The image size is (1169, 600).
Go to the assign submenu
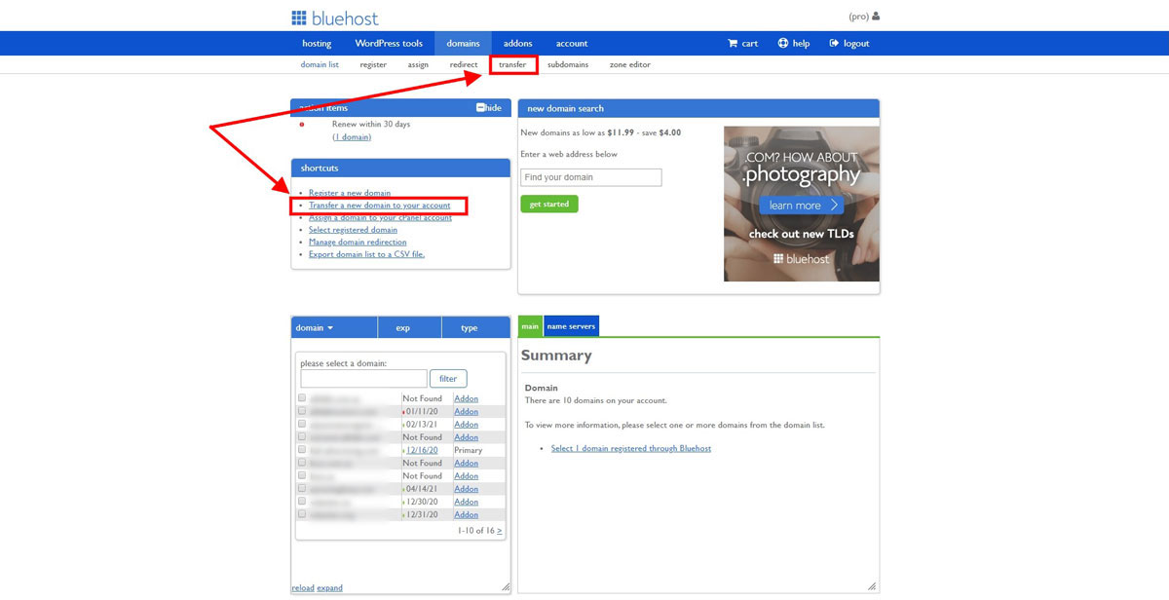pos(418,64)
